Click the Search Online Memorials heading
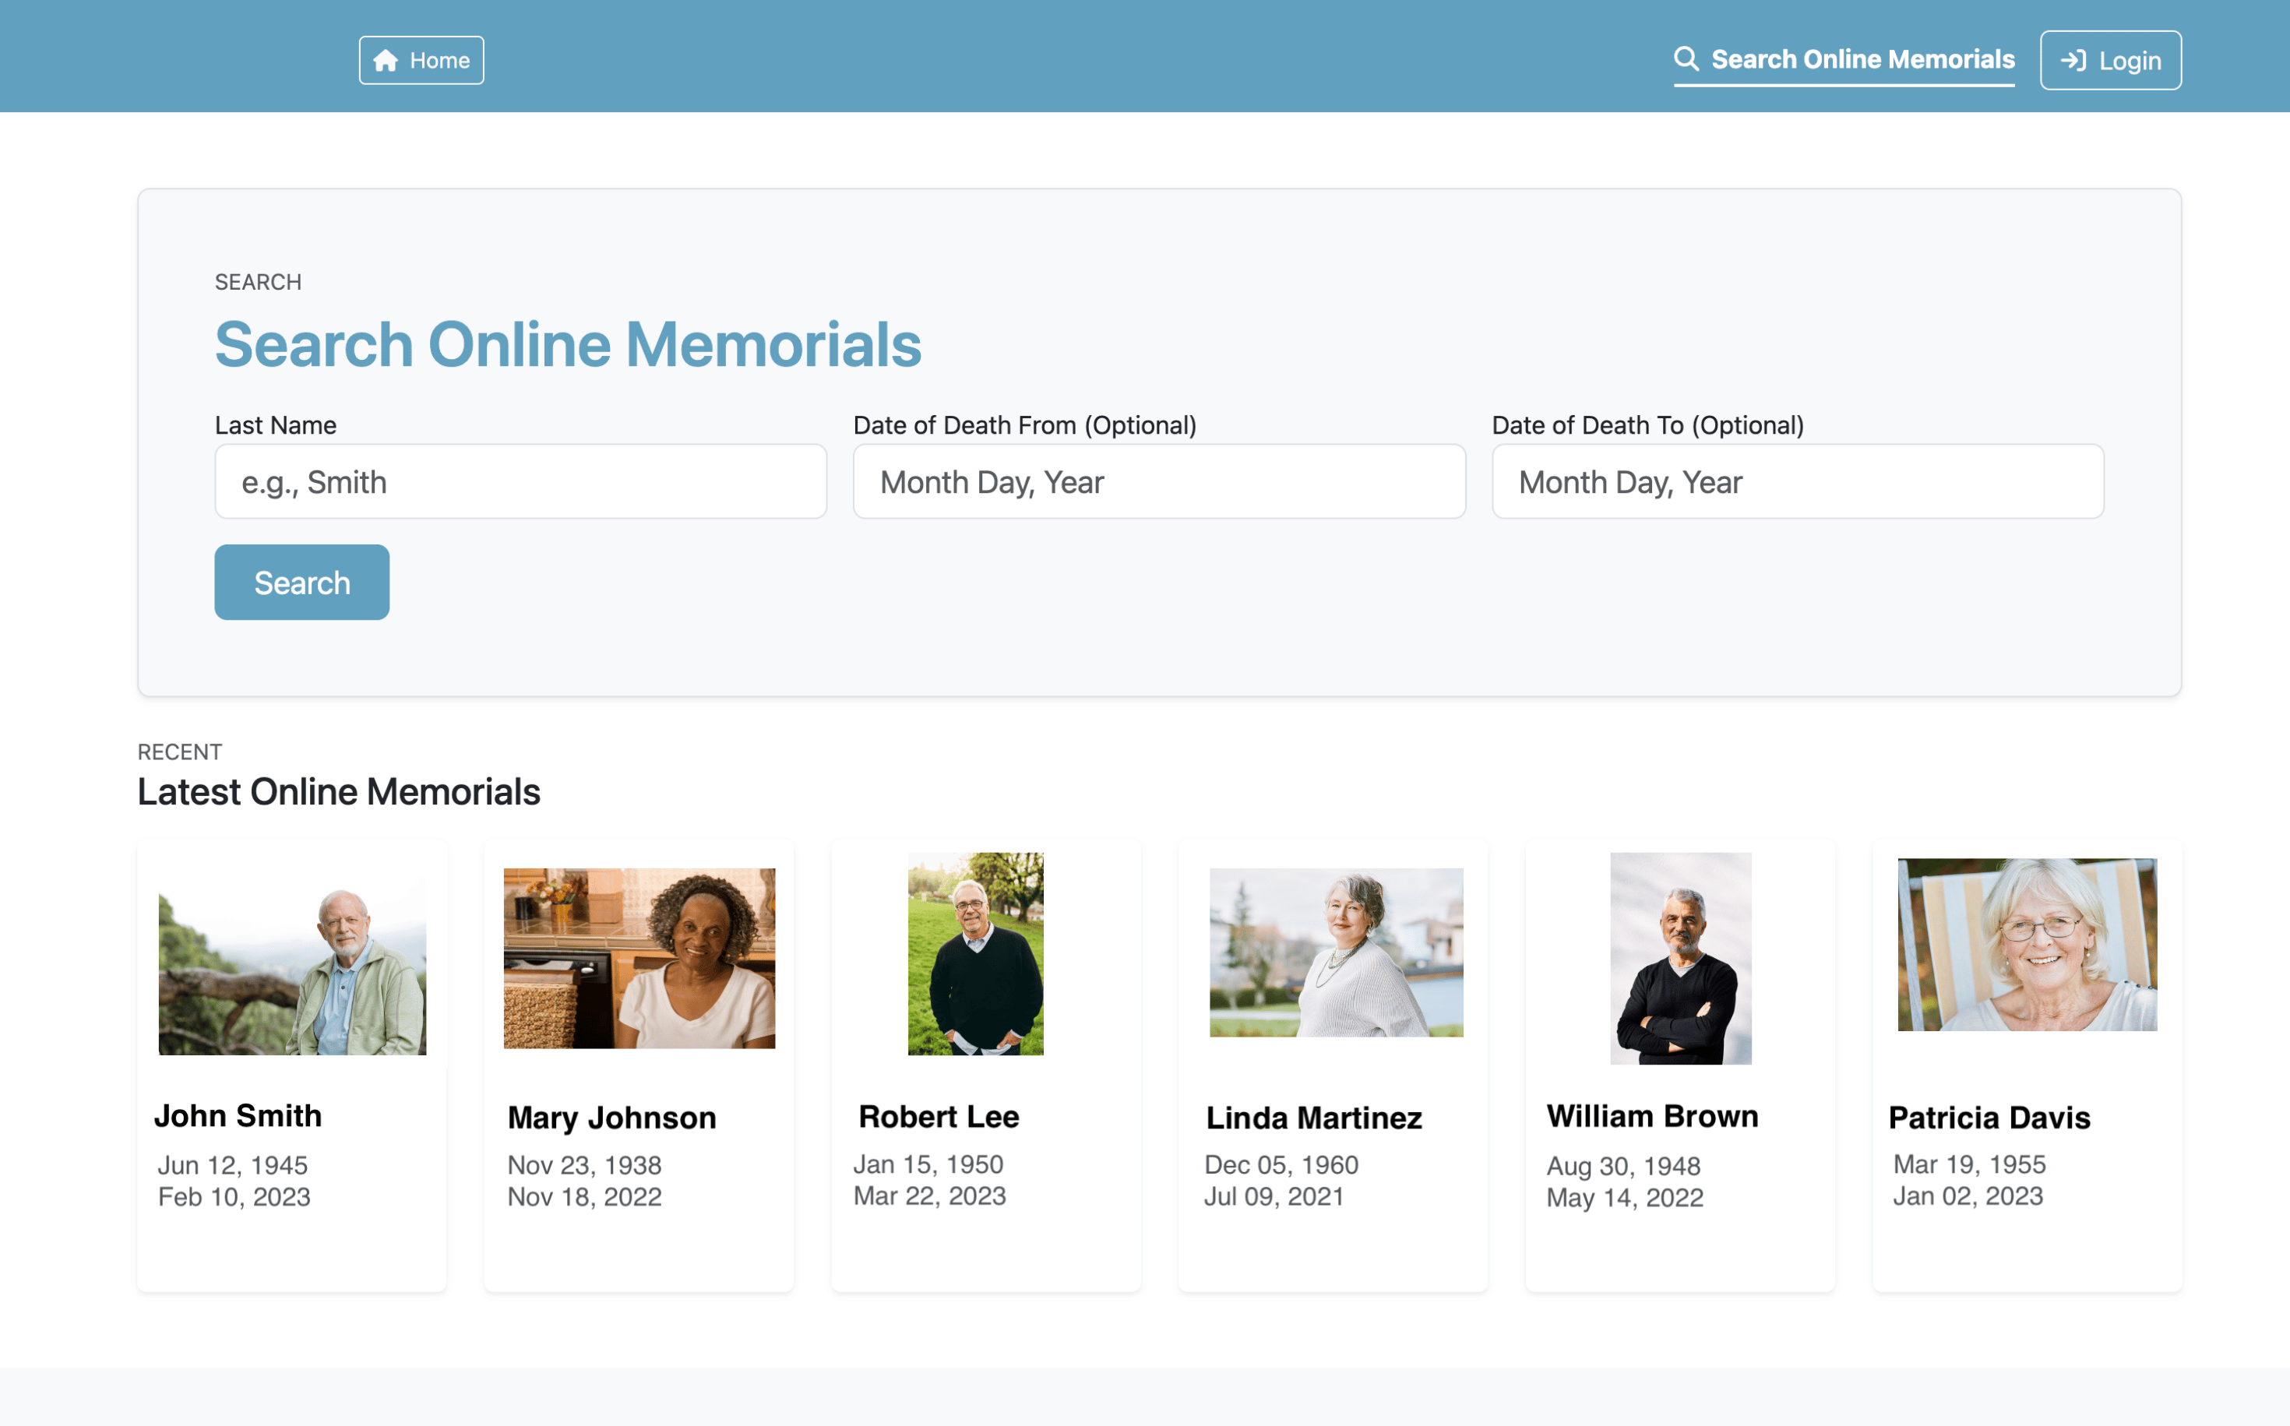This screenshot has height=1426, width=2290. click(568, 344)
